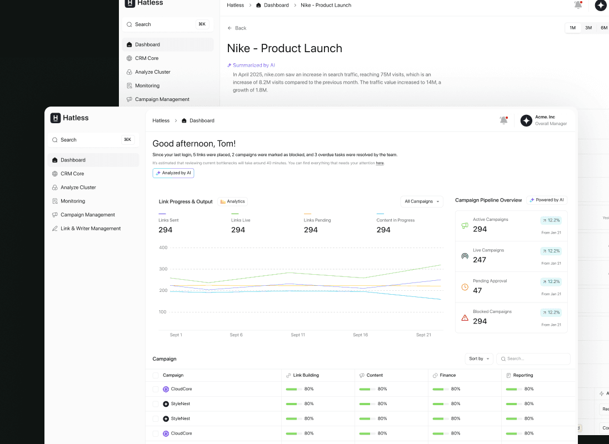Image resolution: width=609 pixels, height=444 pixels.
Task: Click the Active Campaigns 12.2% trend badge
Action: (x=551, y=220)
